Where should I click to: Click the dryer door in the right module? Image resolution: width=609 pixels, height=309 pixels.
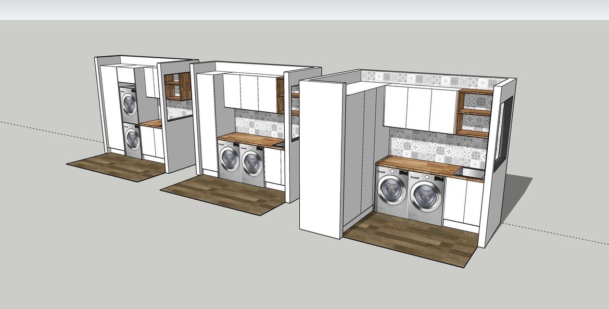point(426,197)
